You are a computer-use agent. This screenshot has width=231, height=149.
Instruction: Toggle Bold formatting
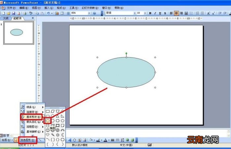[x=150, y=13]
